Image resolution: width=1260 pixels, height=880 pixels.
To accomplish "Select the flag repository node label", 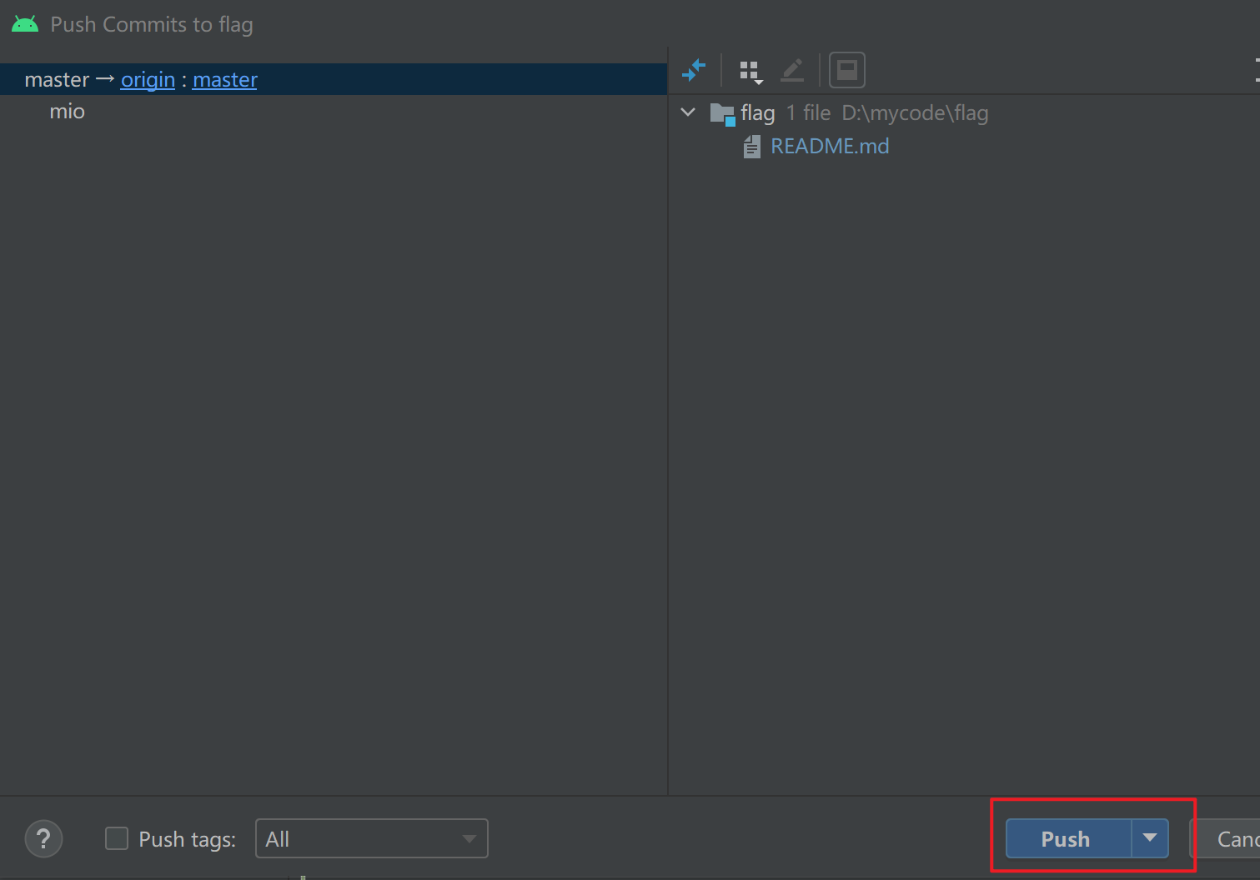I will (x=757, y=113).
